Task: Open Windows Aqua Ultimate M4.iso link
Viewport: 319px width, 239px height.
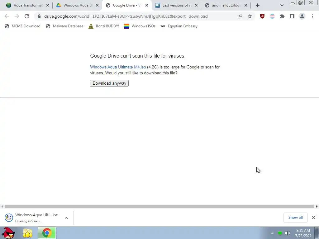Action: click(x=118, y=67)
